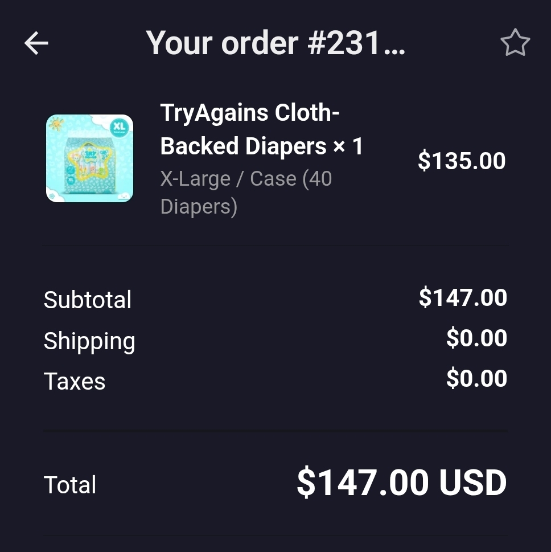Select the $135.00 item price

[x=462, y=161]
